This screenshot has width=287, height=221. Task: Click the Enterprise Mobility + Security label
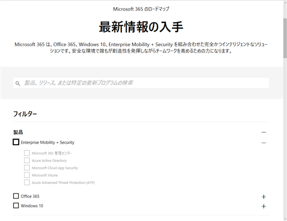tap(47, 143)
